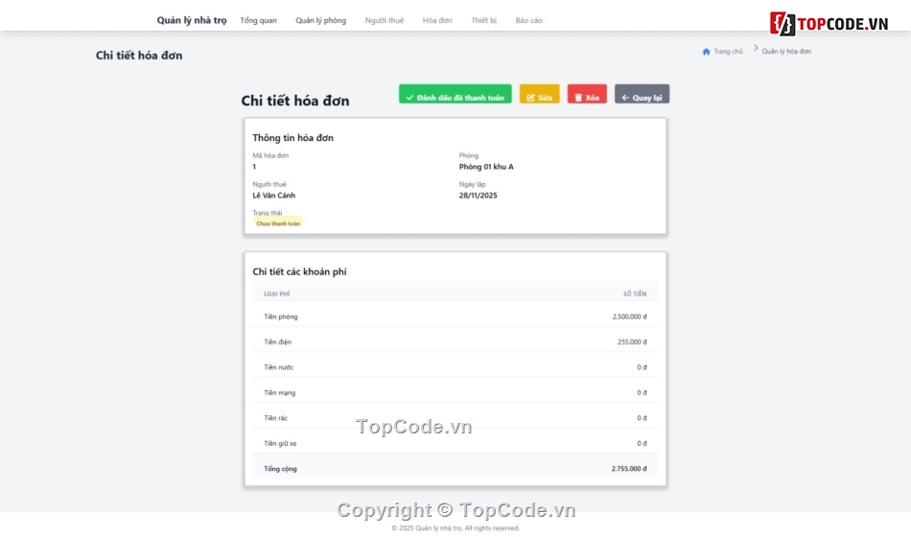
Task: Click the Chưa thanh toán status badge
Action: click(278, 223)
